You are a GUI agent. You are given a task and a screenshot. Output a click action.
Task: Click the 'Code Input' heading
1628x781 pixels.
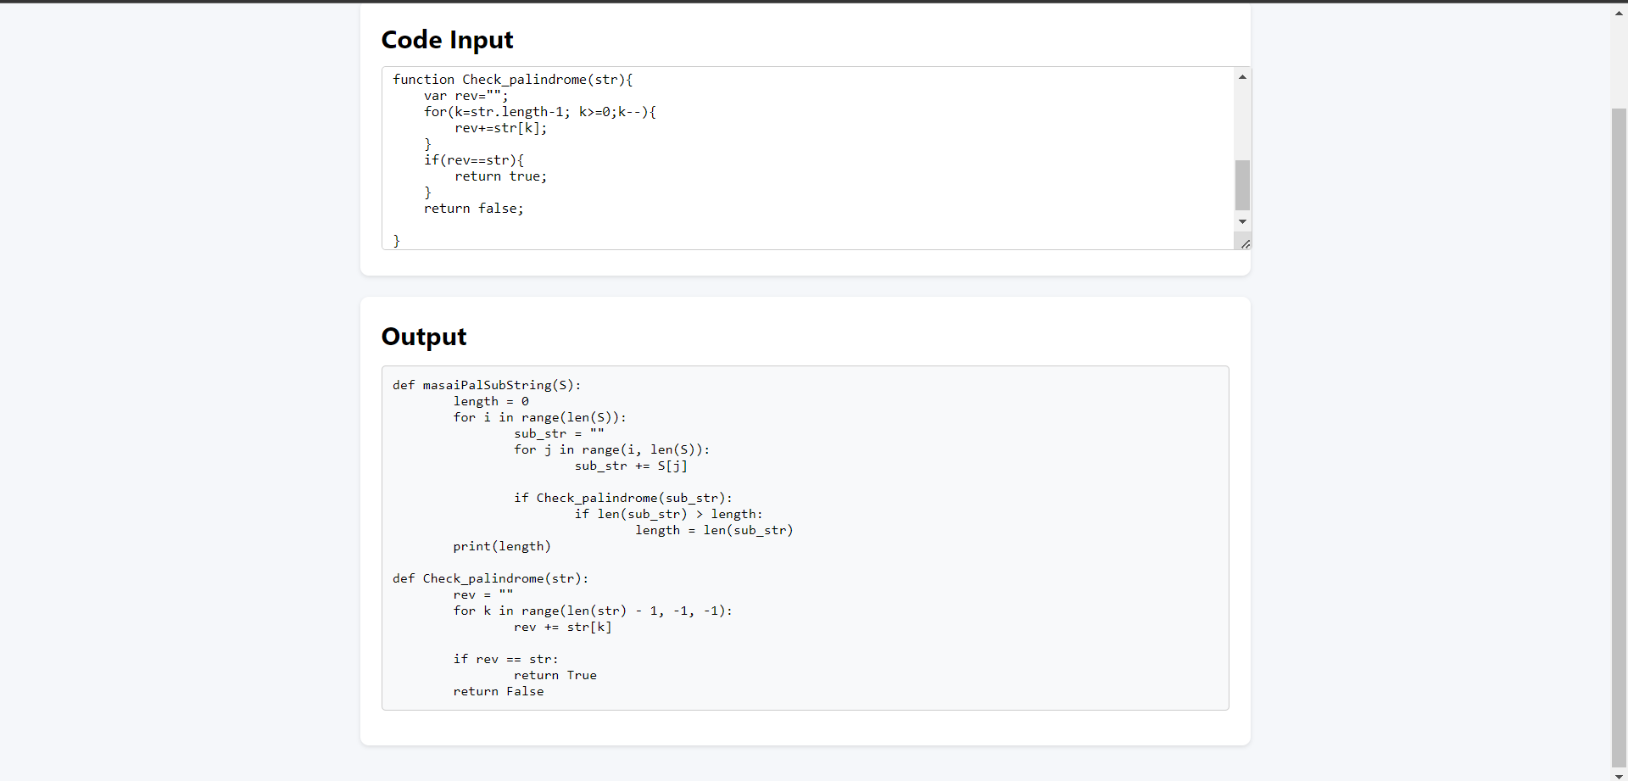tap(448, 40)
